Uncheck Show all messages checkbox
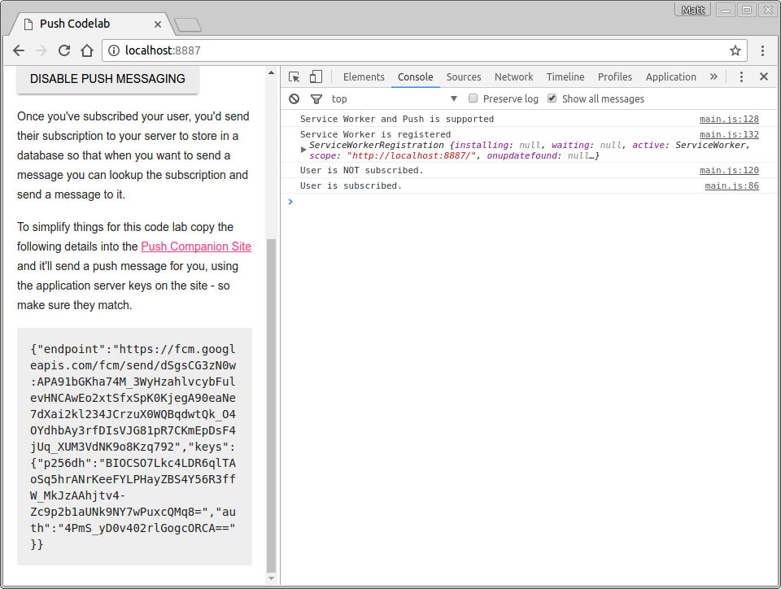The width and height of the screenshot is (781, 589). [x=552, y=98]
